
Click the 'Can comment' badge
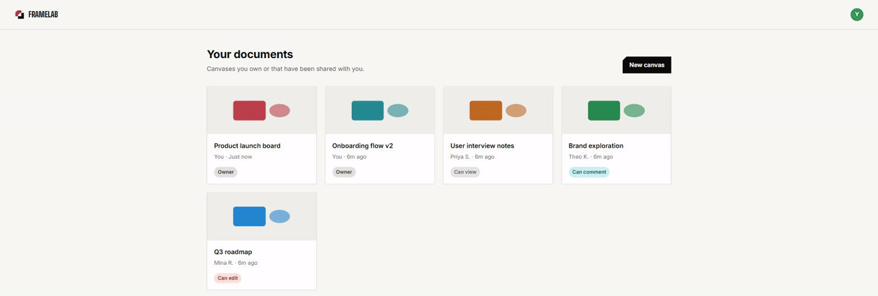(589, 172)
